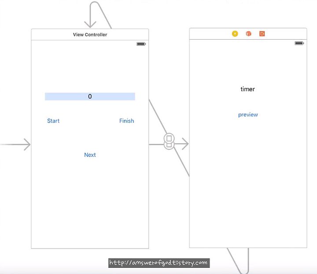Click the View Controller title bar
Viewport: 317px width, 274px height.
pyautogui.click(x=90, y=34)
